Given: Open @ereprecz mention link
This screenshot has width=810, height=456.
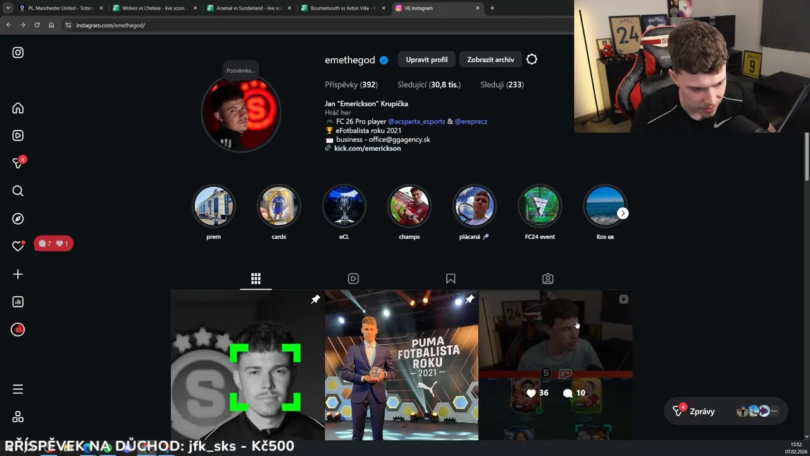Looking at the screenshot, I should 471,122.
